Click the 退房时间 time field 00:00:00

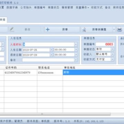point(64,55)
